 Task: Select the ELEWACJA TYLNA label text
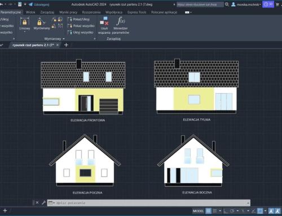[197, 120]
